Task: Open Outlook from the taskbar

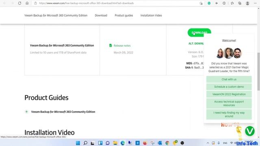Action: (x=160, y=143)
